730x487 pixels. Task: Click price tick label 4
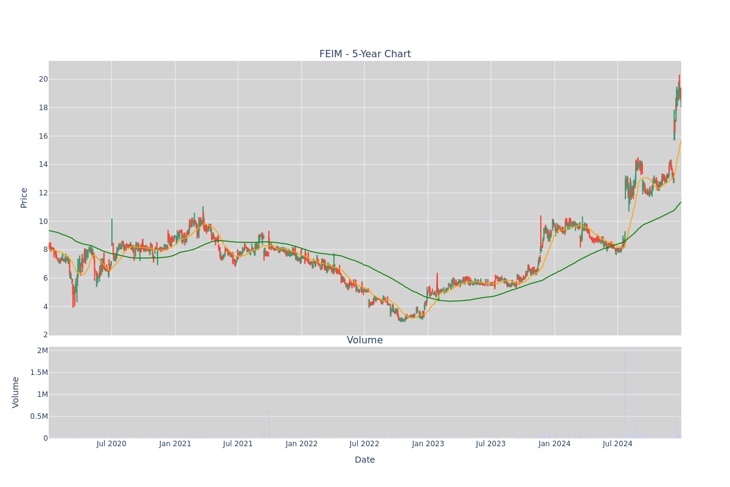pos(46,306)
